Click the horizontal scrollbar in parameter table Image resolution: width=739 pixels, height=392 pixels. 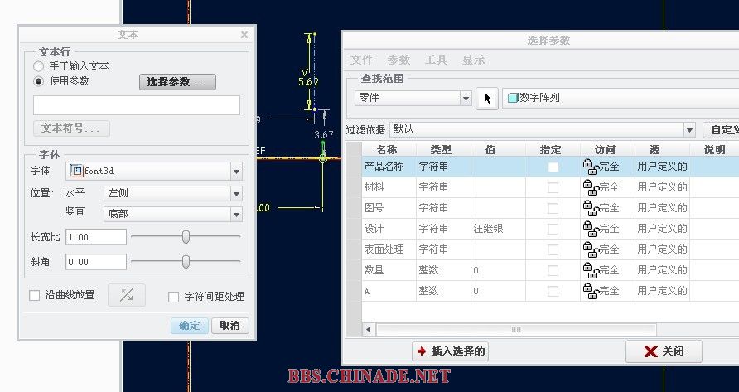click(x=516, y=329)
